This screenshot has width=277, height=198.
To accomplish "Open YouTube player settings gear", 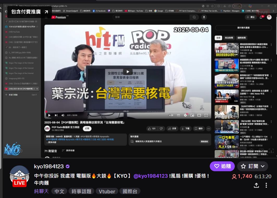I will [185, 115].
